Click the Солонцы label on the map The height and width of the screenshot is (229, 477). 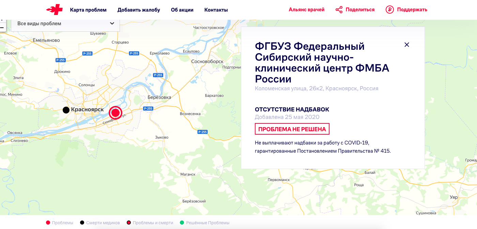(x=87, y=85)
